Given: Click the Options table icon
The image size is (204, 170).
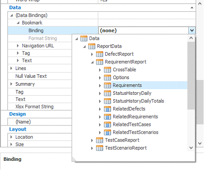Looking at the screenshot, I should point(107,77).
